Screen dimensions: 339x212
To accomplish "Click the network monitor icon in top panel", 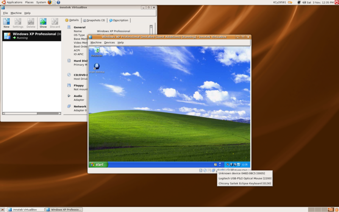I will (x=299, y=3).
